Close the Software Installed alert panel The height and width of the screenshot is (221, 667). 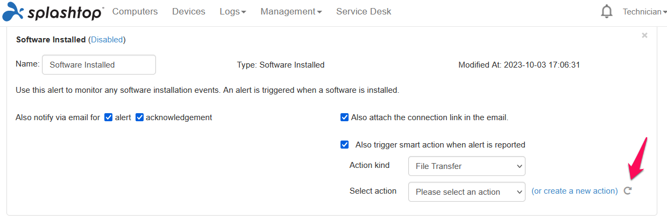pos(644,35)
